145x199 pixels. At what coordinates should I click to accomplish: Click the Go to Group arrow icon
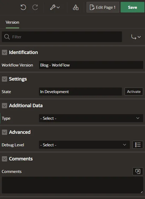136,37
